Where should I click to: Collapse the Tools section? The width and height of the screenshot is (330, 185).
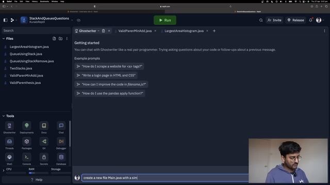pyautogui.click(x=4, y=116)
